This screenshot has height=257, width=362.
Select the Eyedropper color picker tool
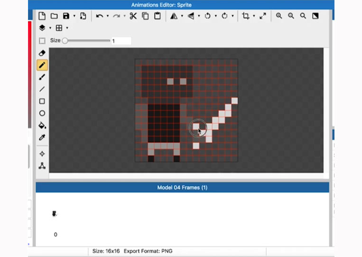[x=42, y=137]
